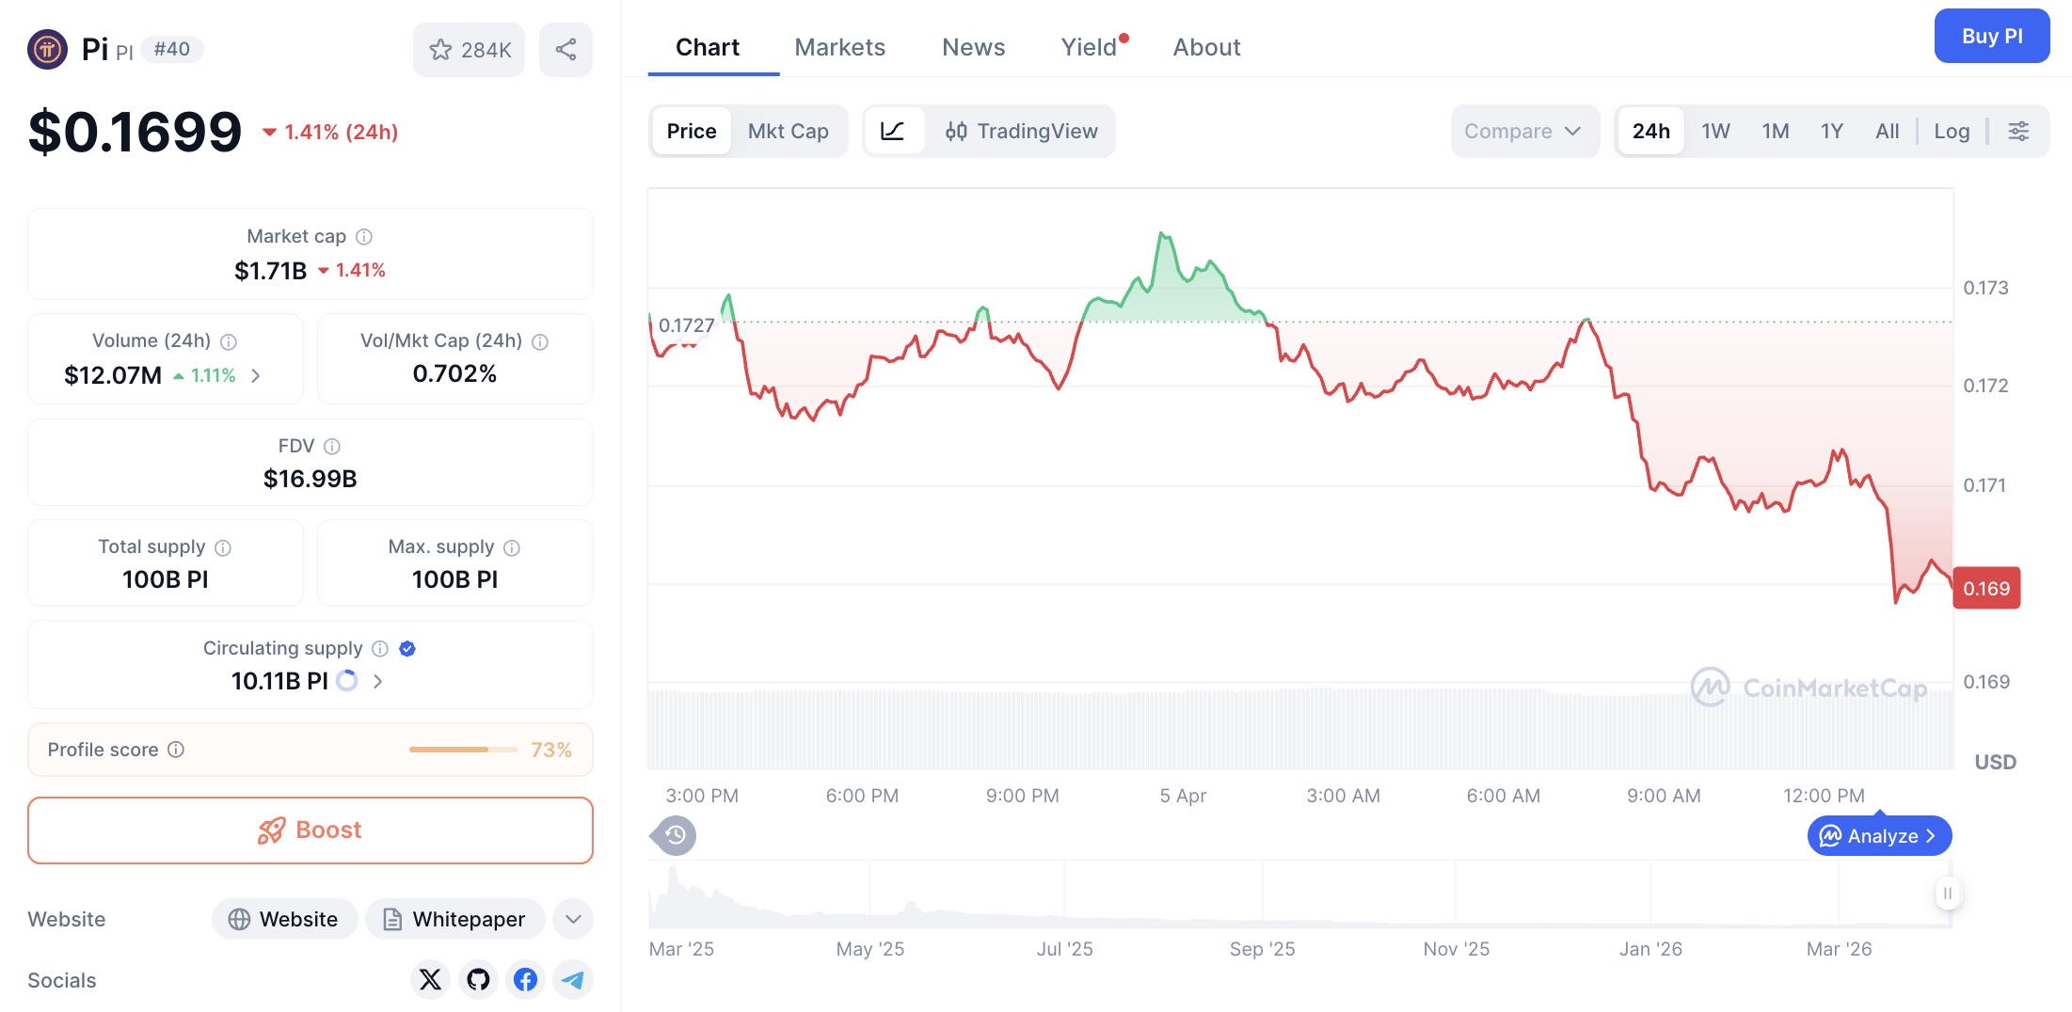Switch chart to Mkt Cap view
The image size is (2072, 1012).
(789, 131)
